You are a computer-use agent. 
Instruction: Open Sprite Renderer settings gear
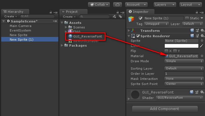(x=202, y=36)
